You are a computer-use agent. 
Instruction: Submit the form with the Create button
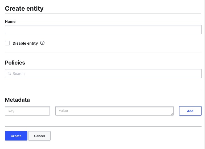coord(16,136)
